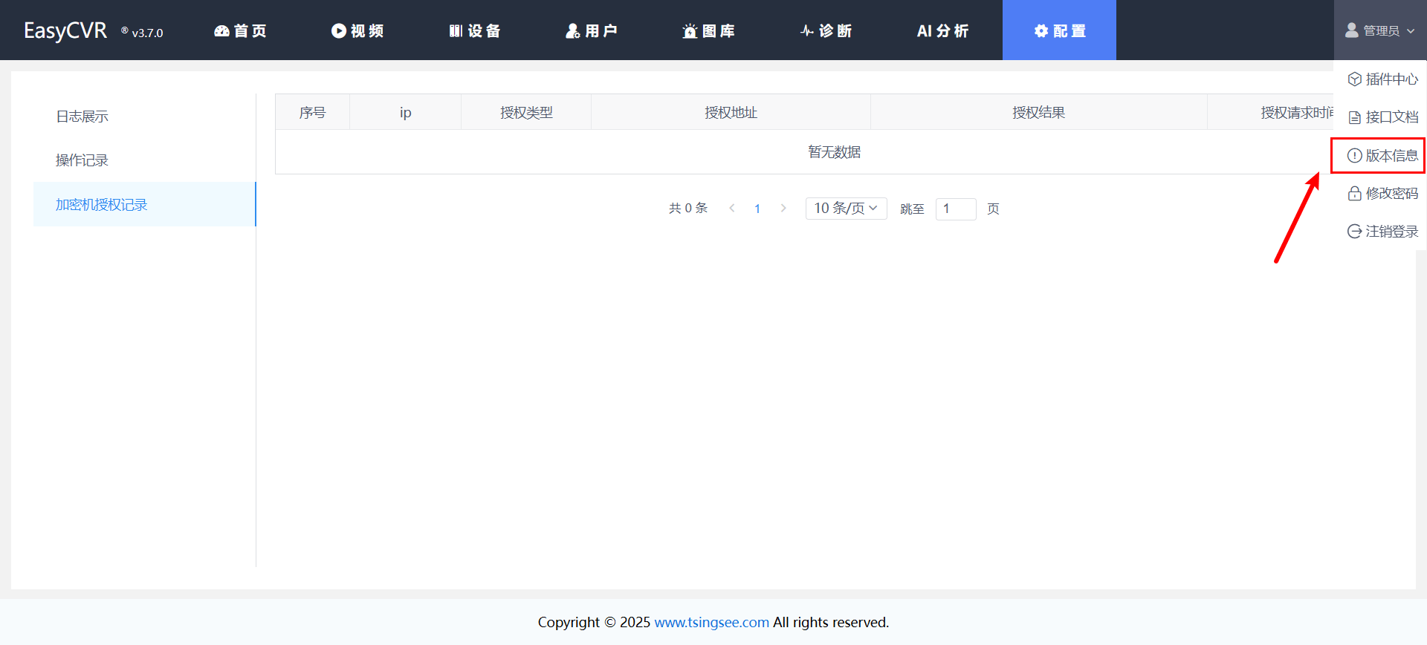Screen dimensions: 1427x645
Task: Click the alarm icon beside 图库
Action: 690,31
